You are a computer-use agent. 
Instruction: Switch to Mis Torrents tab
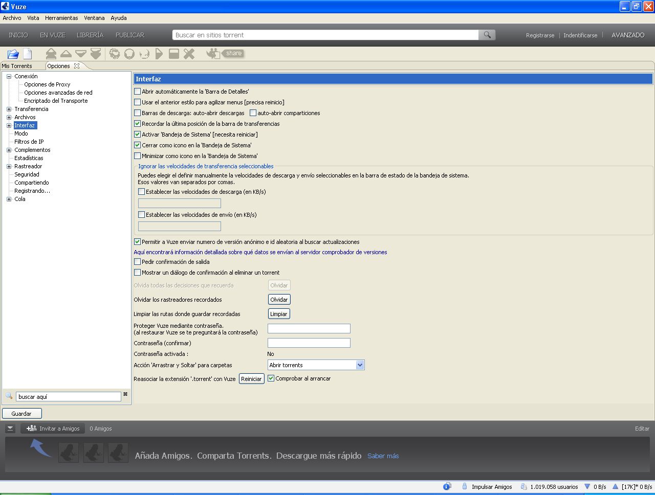pyautogui.click(x=17, y=66)
